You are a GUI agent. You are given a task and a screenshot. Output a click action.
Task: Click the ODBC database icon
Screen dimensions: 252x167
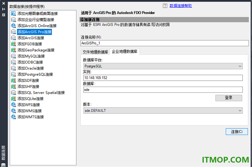14,62
